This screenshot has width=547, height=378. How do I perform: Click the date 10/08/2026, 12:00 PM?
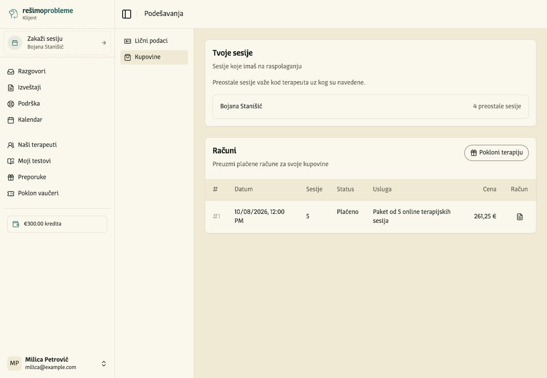[259, 217]
